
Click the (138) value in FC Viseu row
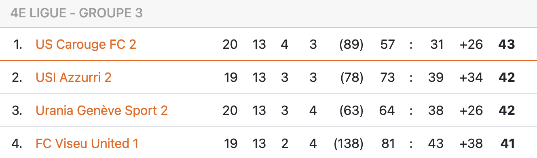[348, 143]
